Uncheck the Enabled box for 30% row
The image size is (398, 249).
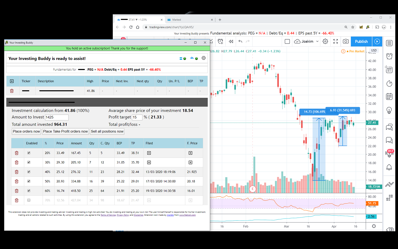tap(29, 162)
